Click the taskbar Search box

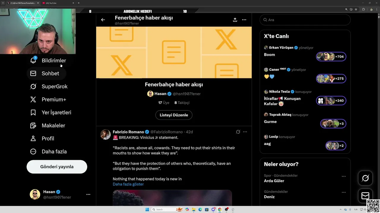(167, 209)
